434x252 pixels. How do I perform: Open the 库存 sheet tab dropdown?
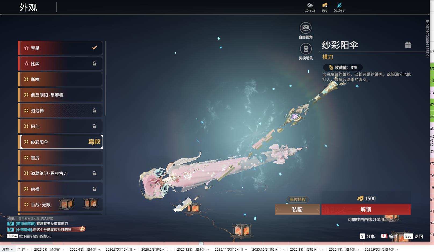point(12,250)
